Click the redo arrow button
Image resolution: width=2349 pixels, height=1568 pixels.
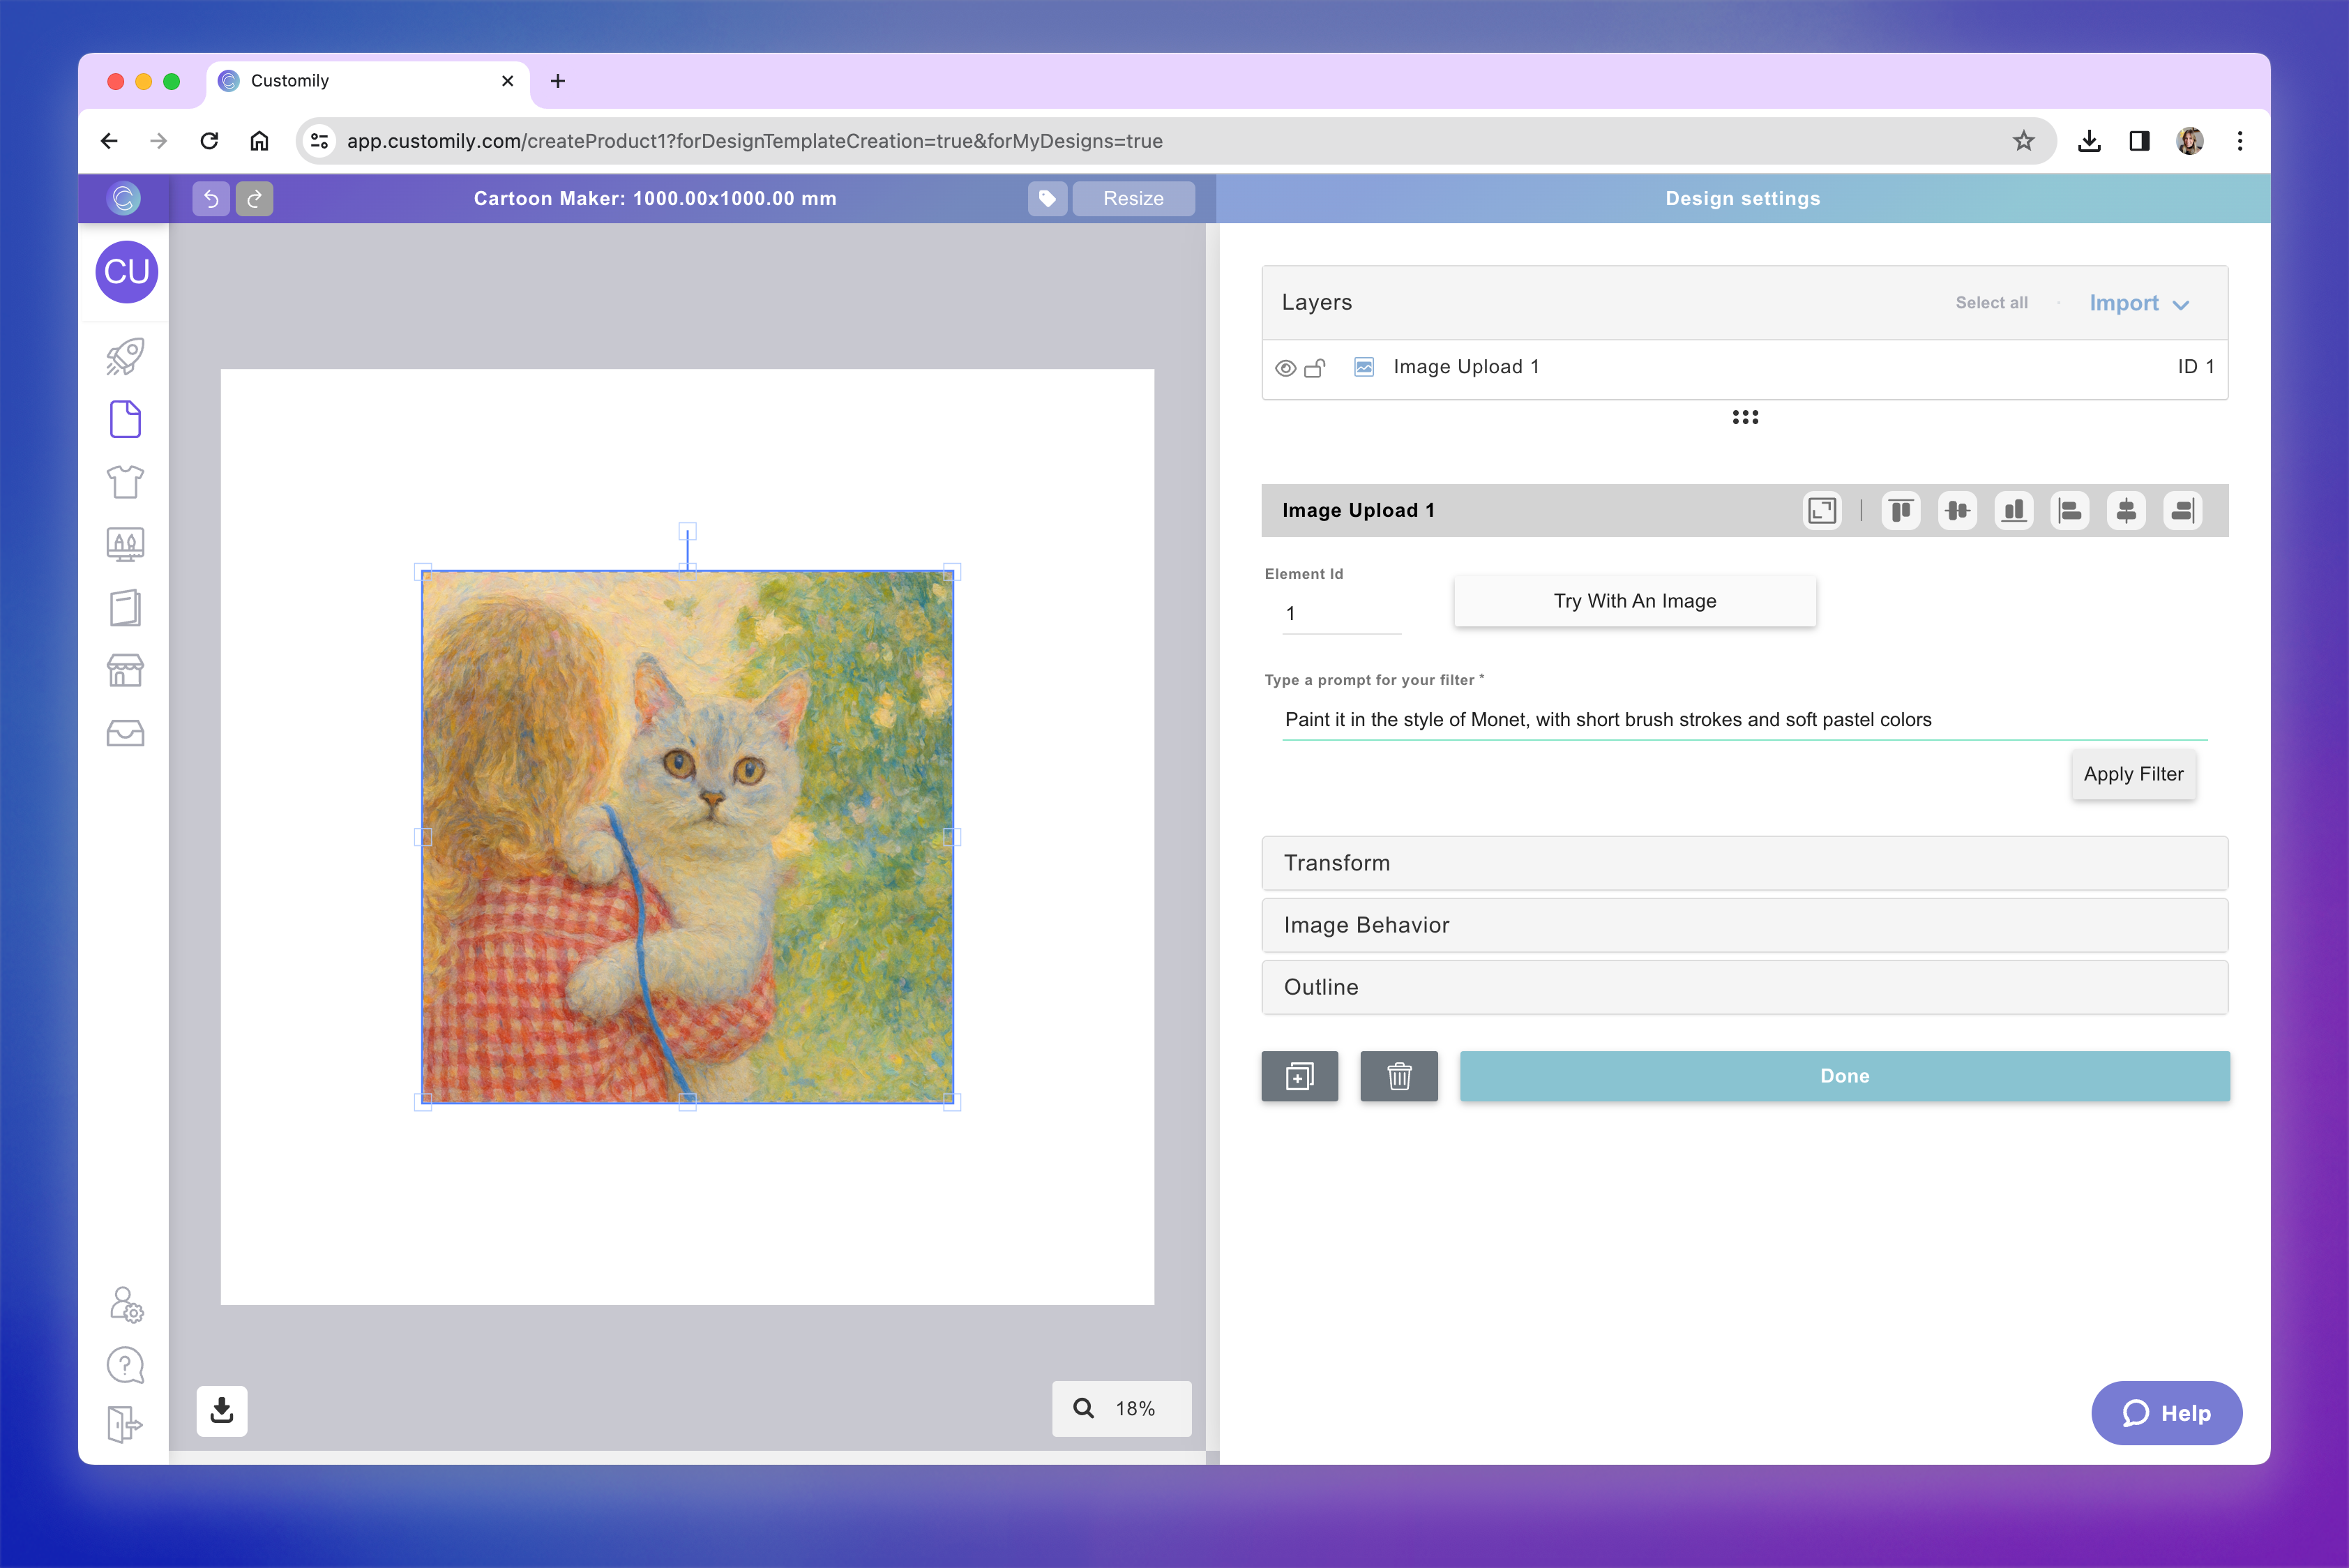254,198
